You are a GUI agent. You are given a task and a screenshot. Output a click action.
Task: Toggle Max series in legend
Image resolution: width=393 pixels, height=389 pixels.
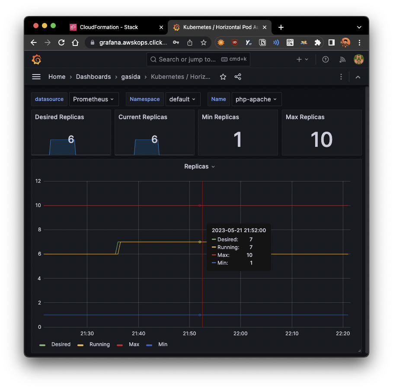click(134, 344)
